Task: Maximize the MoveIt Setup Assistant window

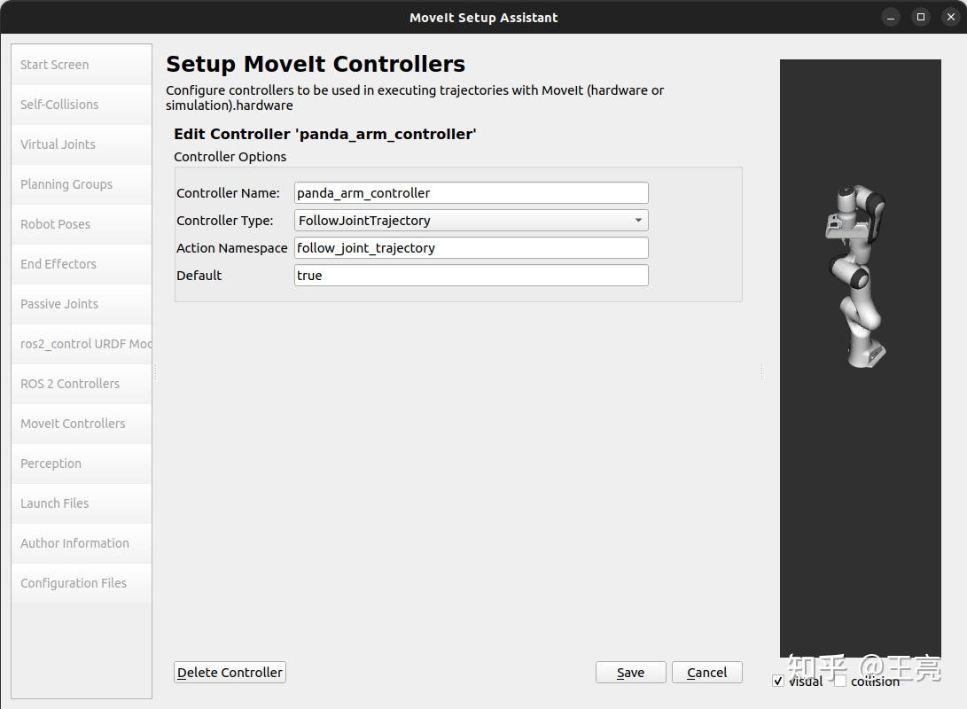Action: (921, 17)
